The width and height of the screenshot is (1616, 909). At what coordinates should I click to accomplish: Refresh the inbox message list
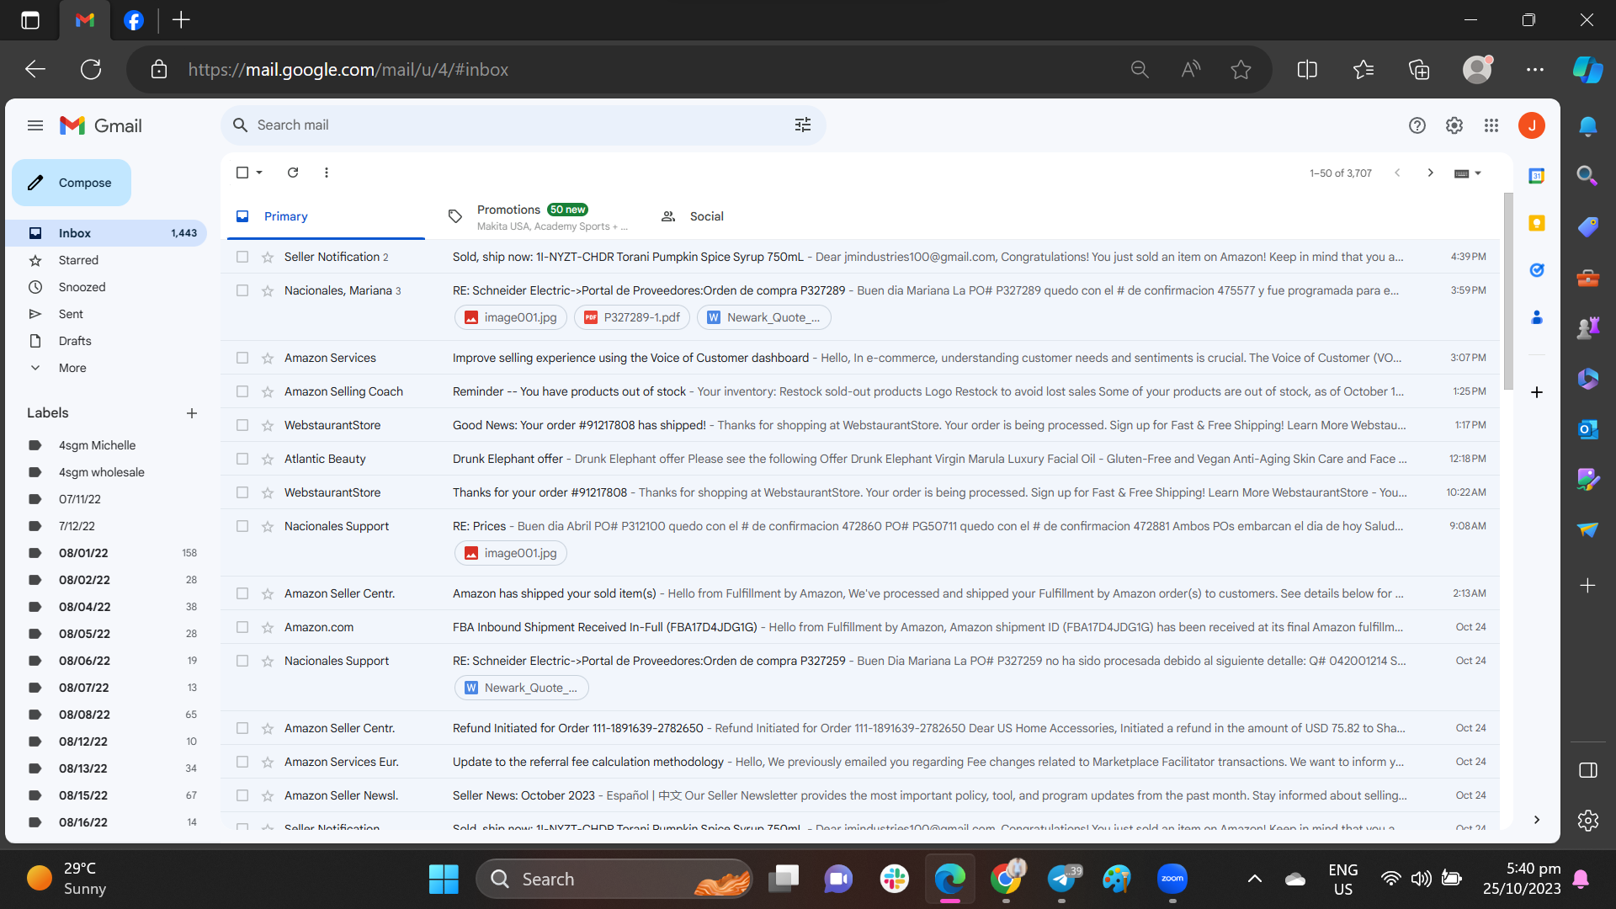[x=293, y=173]
